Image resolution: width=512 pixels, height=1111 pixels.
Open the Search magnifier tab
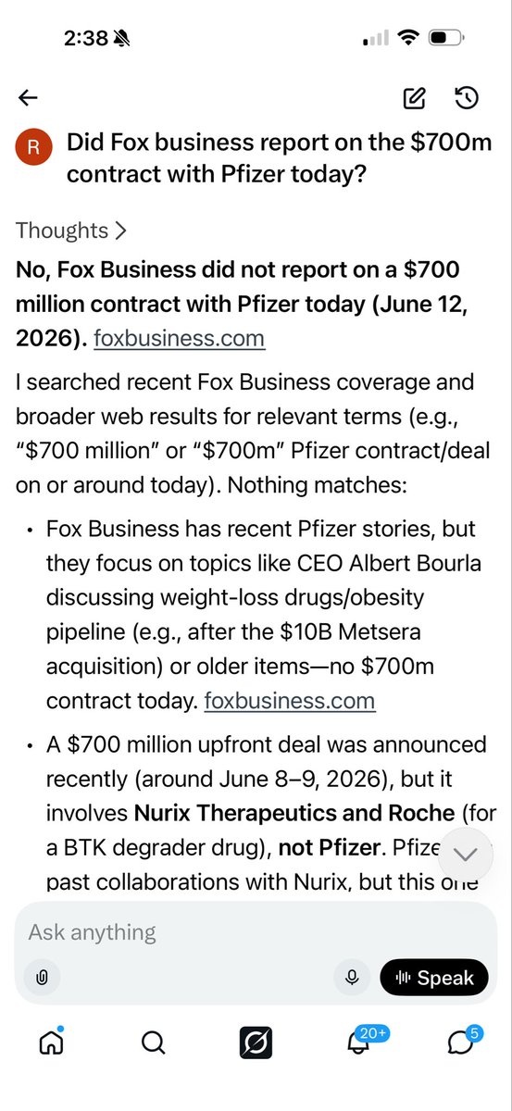(153, 1043)
